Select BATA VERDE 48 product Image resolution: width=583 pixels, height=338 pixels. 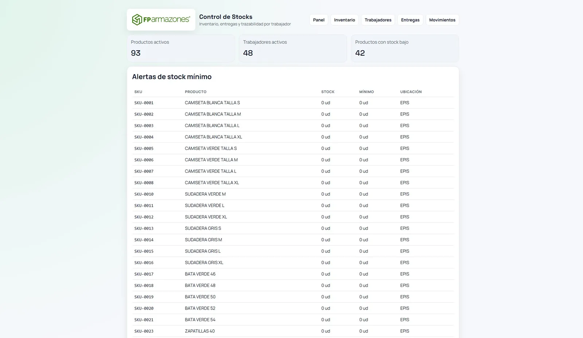[x=200, y=285]
